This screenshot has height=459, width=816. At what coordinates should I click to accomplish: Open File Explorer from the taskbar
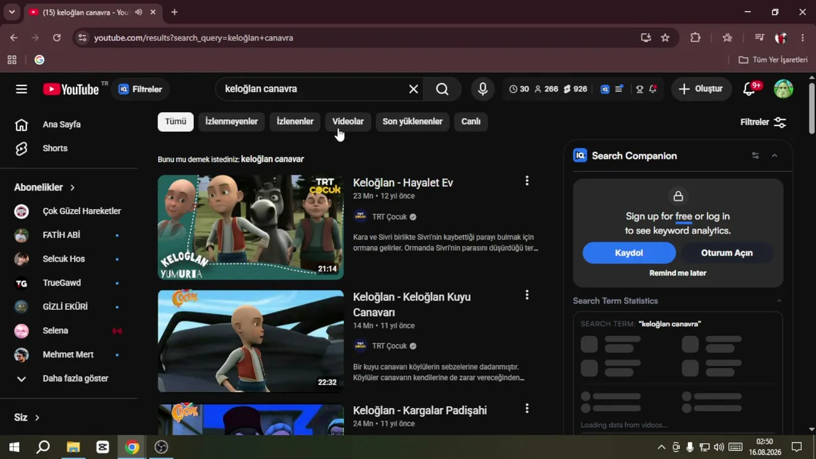(x=73, y=447)
